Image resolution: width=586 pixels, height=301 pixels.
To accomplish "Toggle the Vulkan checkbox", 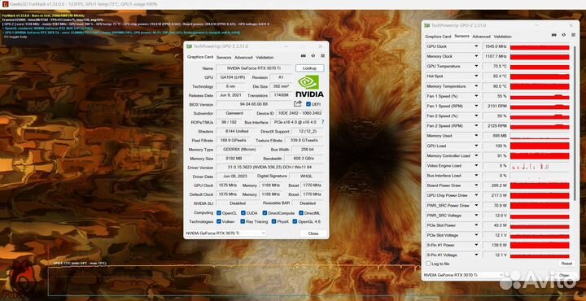I will pyautogui.click(x=219, y=221).
